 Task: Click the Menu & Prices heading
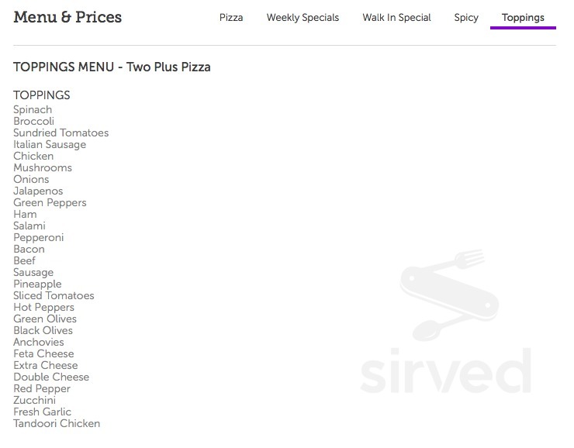(x=67, y=17)
